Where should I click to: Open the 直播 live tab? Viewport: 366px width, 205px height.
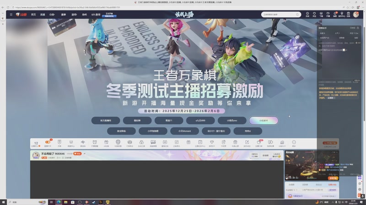coord(43,15)
